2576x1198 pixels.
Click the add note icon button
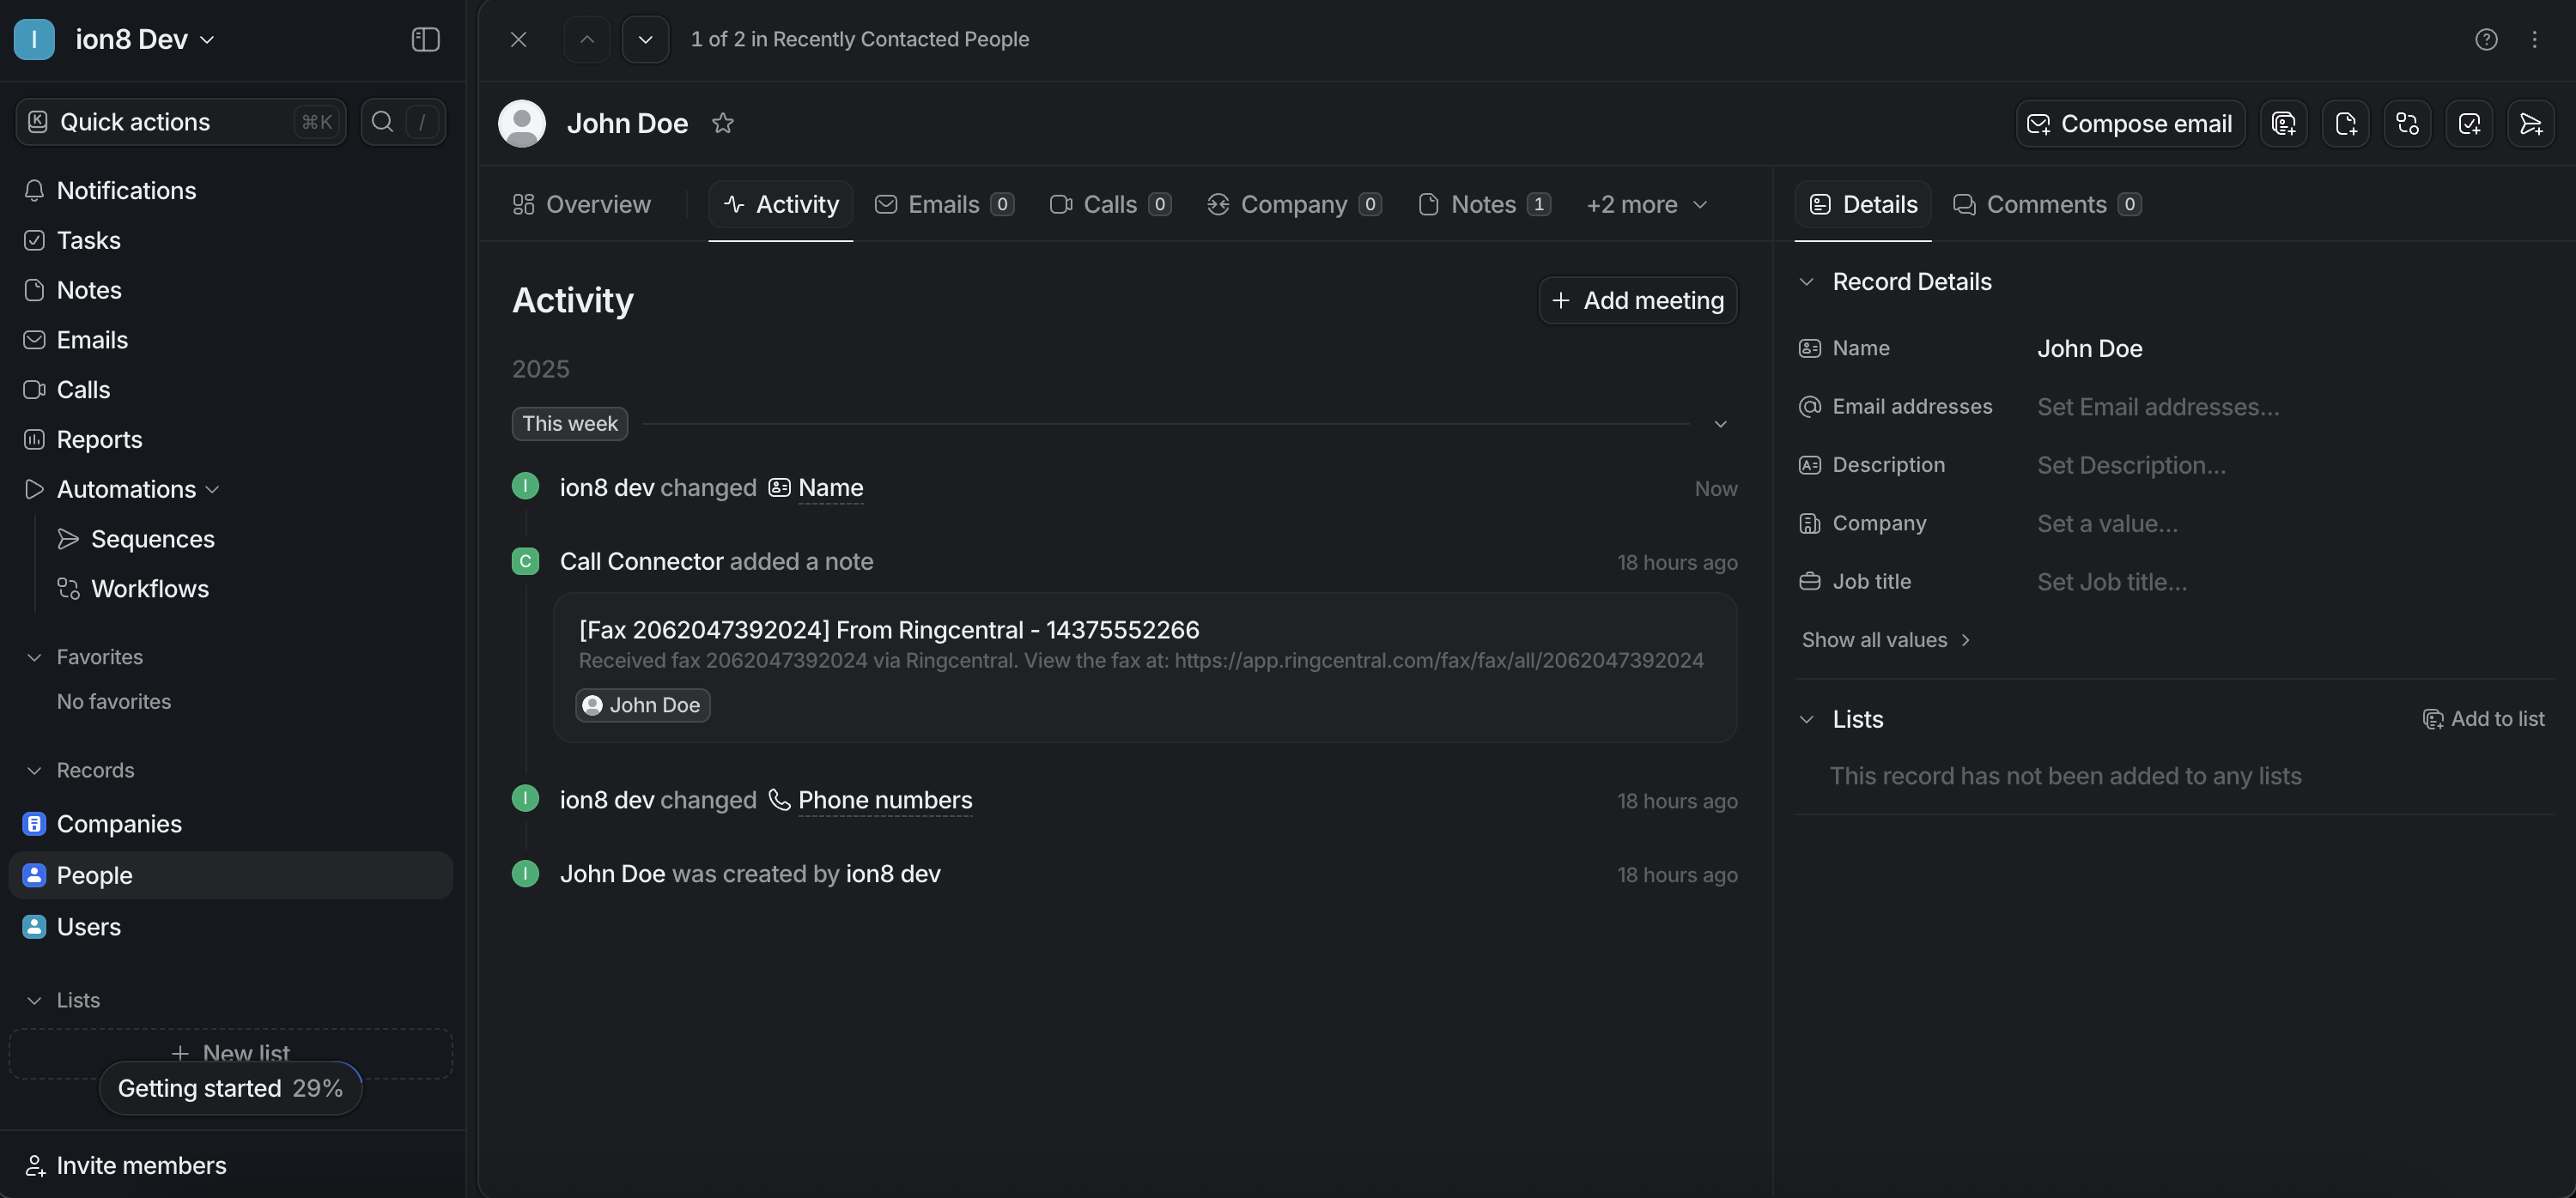(2345, 123)
